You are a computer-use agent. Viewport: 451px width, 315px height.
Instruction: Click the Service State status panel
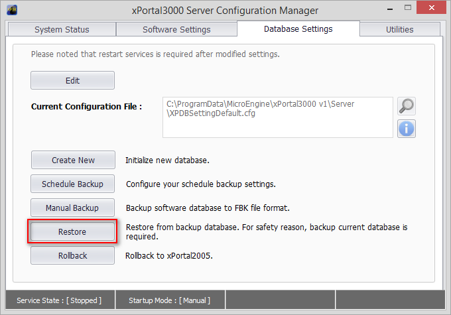[59, 300]
